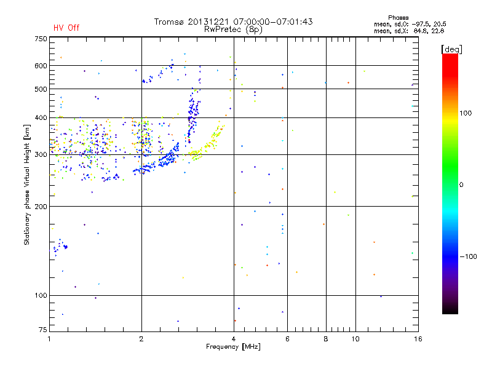Select the Tromsø date-time title text
This screenshot has width=492, height=369.
click(x=233, y=22)
